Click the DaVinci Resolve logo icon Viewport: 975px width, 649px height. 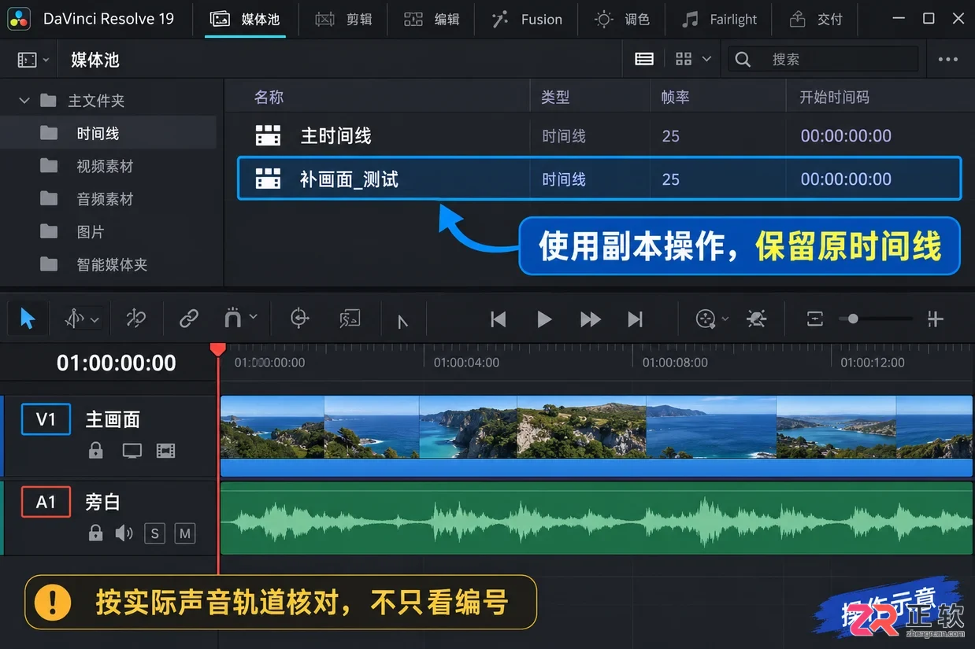(x=20, y=19)
